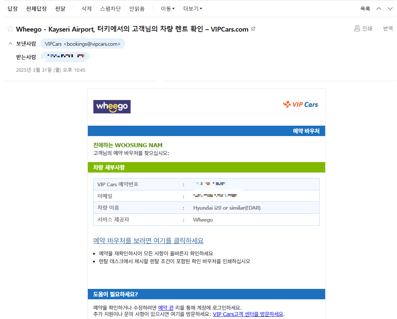Click the blurred email value in table

(x=215, y=196)
